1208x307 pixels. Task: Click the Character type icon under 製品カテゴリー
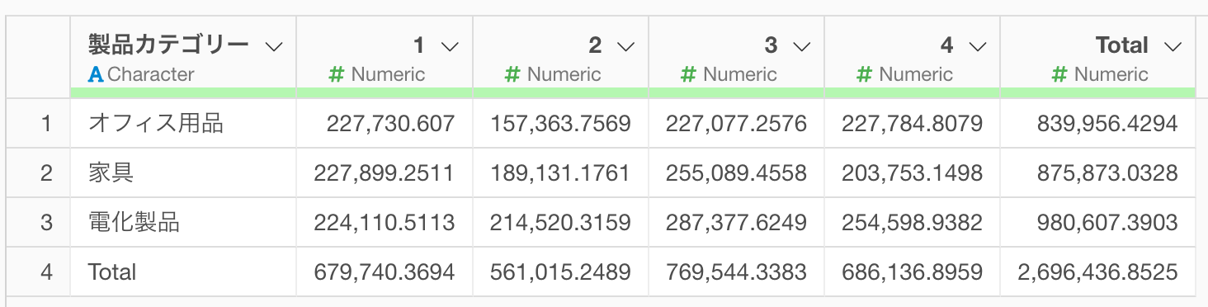coord(96,74)
